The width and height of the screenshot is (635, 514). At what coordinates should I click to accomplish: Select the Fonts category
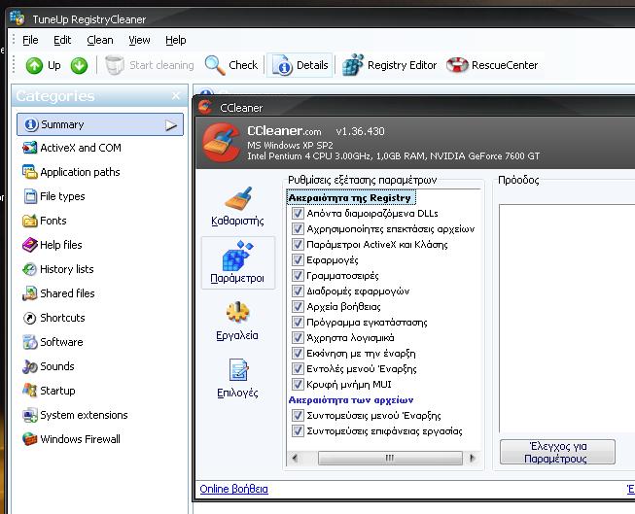coord(45,221)
